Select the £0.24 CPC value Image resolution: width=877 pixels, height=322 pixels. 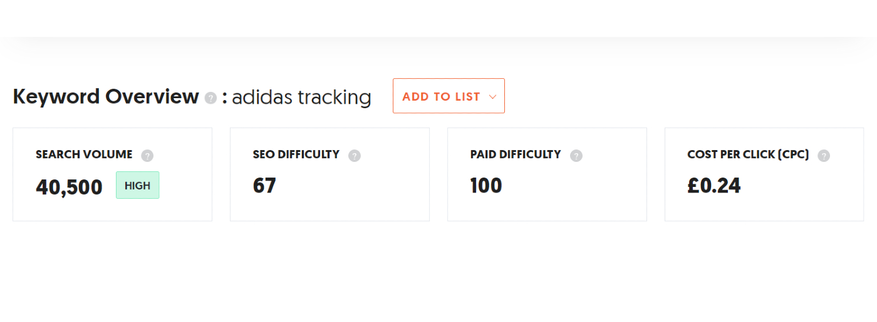coord(714,186)
